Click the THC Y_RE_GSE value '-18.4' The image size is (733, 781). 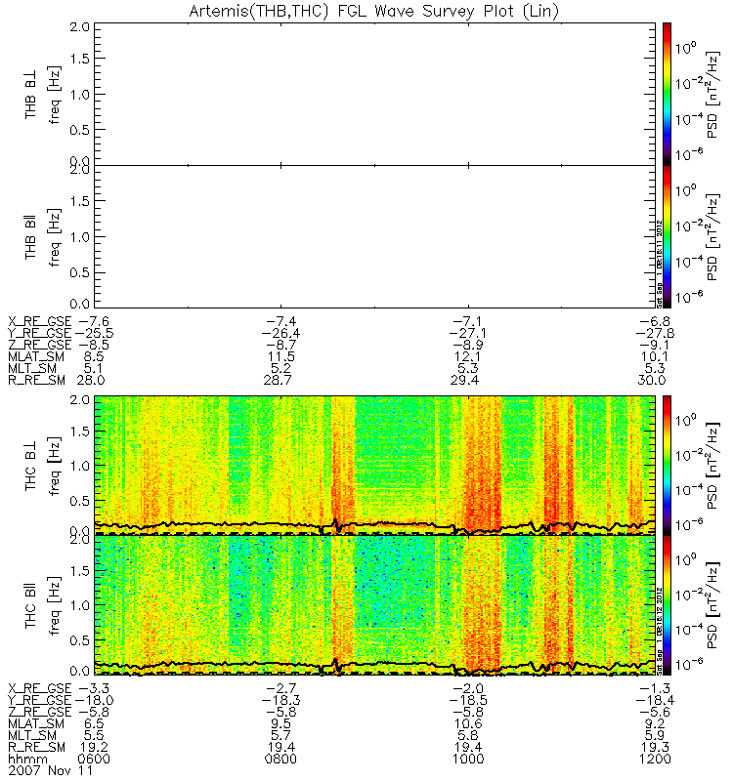coord(655,701)
